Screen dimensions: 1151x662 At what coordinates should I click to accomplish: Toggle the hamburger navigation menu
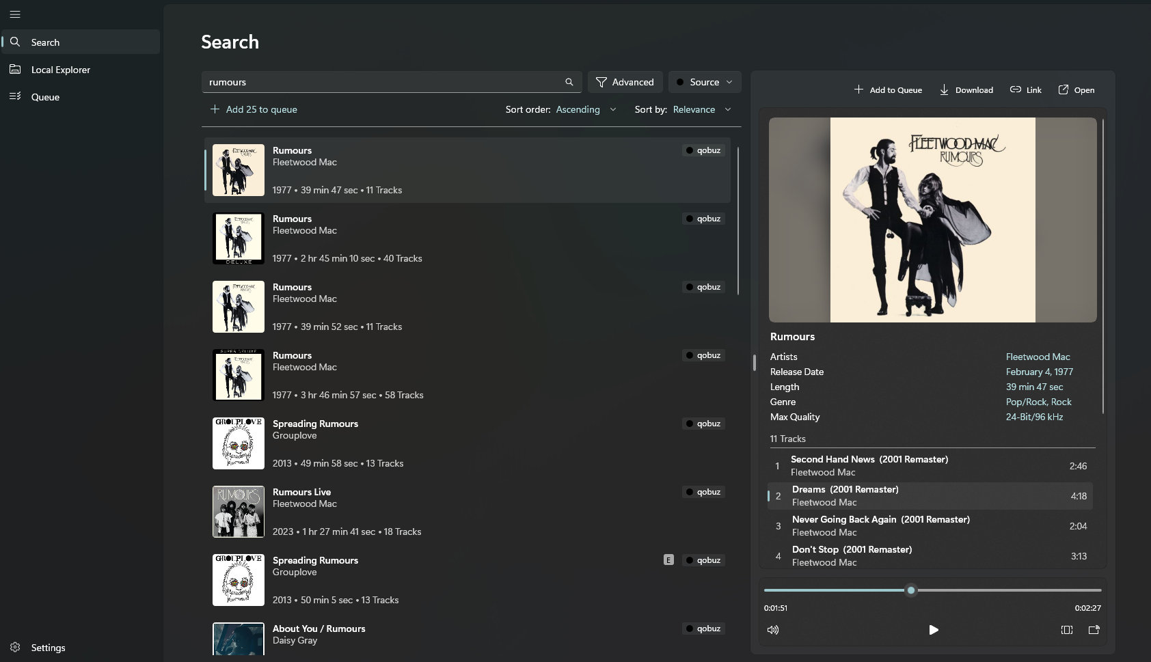coord(15,14)
